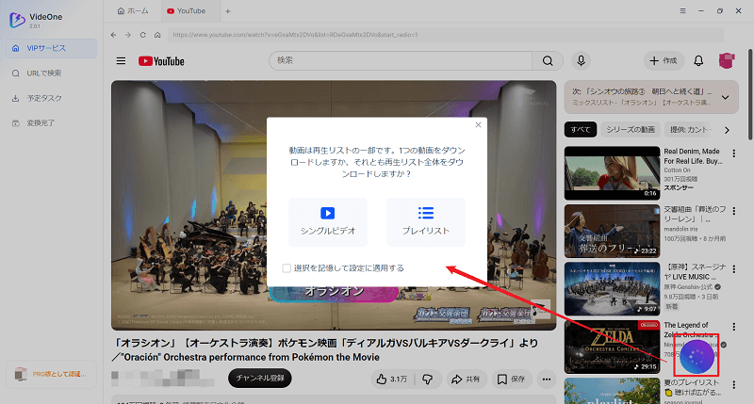
Task: Click the 保存 save button
Action: 511,379
